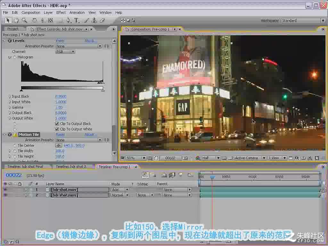Viewport: 328px width, 246px height.
Task: Open the Half resolution dropdown
Action: tap(211, 158)
